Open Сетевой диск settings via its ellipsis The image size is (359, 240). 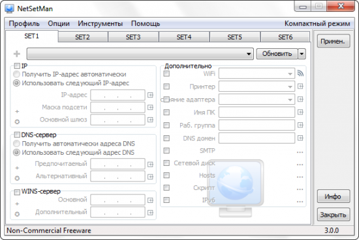(300, 165)
